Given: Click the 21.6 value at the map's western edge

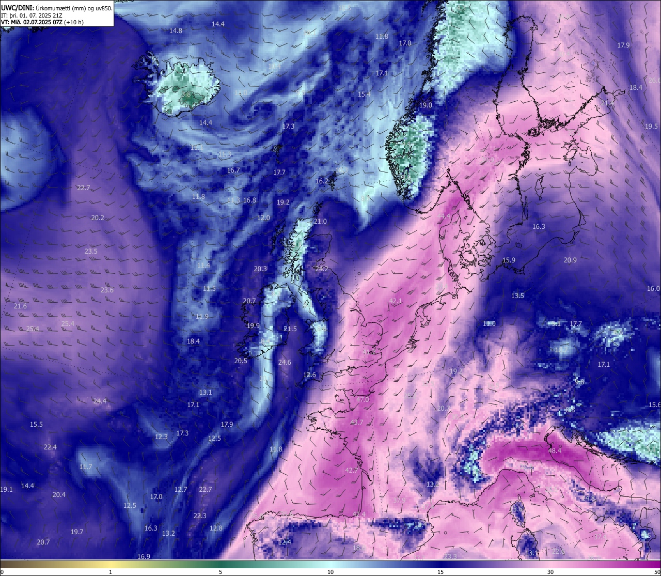Looking at the screenshot, I should coord(20,306).
